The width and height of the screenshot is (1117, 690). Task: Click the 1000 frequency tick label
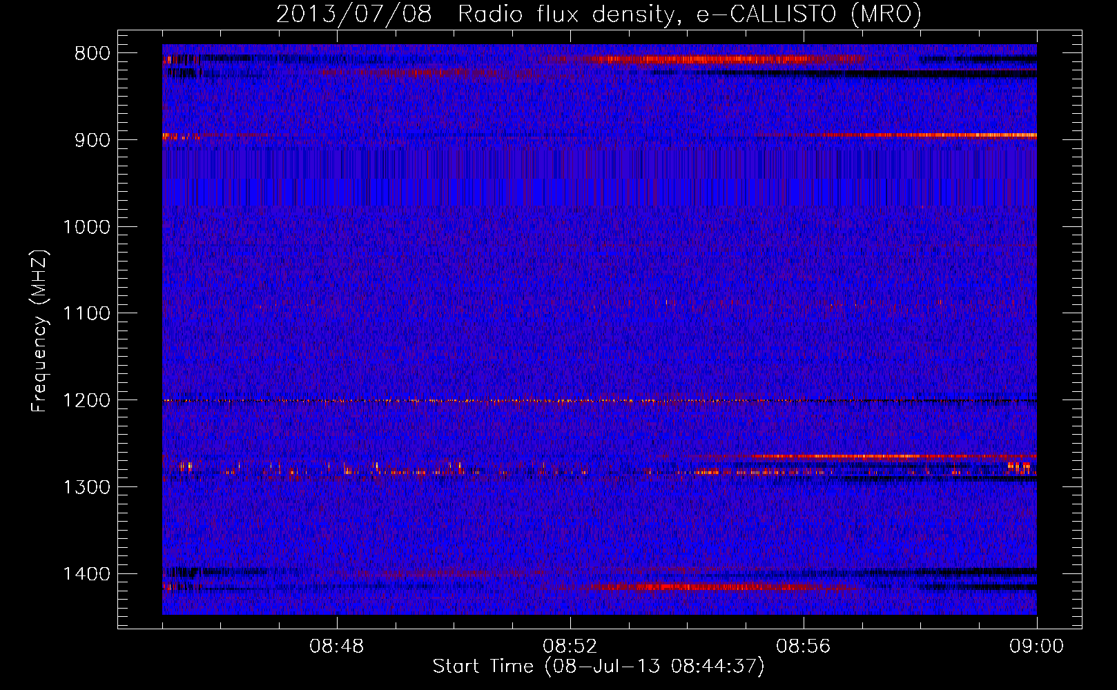tap(86, 227)
